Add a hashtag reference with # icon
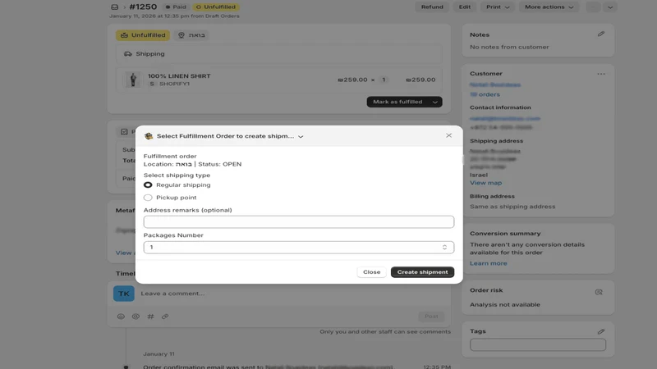 pyautogui.click(x=150, y=317)
